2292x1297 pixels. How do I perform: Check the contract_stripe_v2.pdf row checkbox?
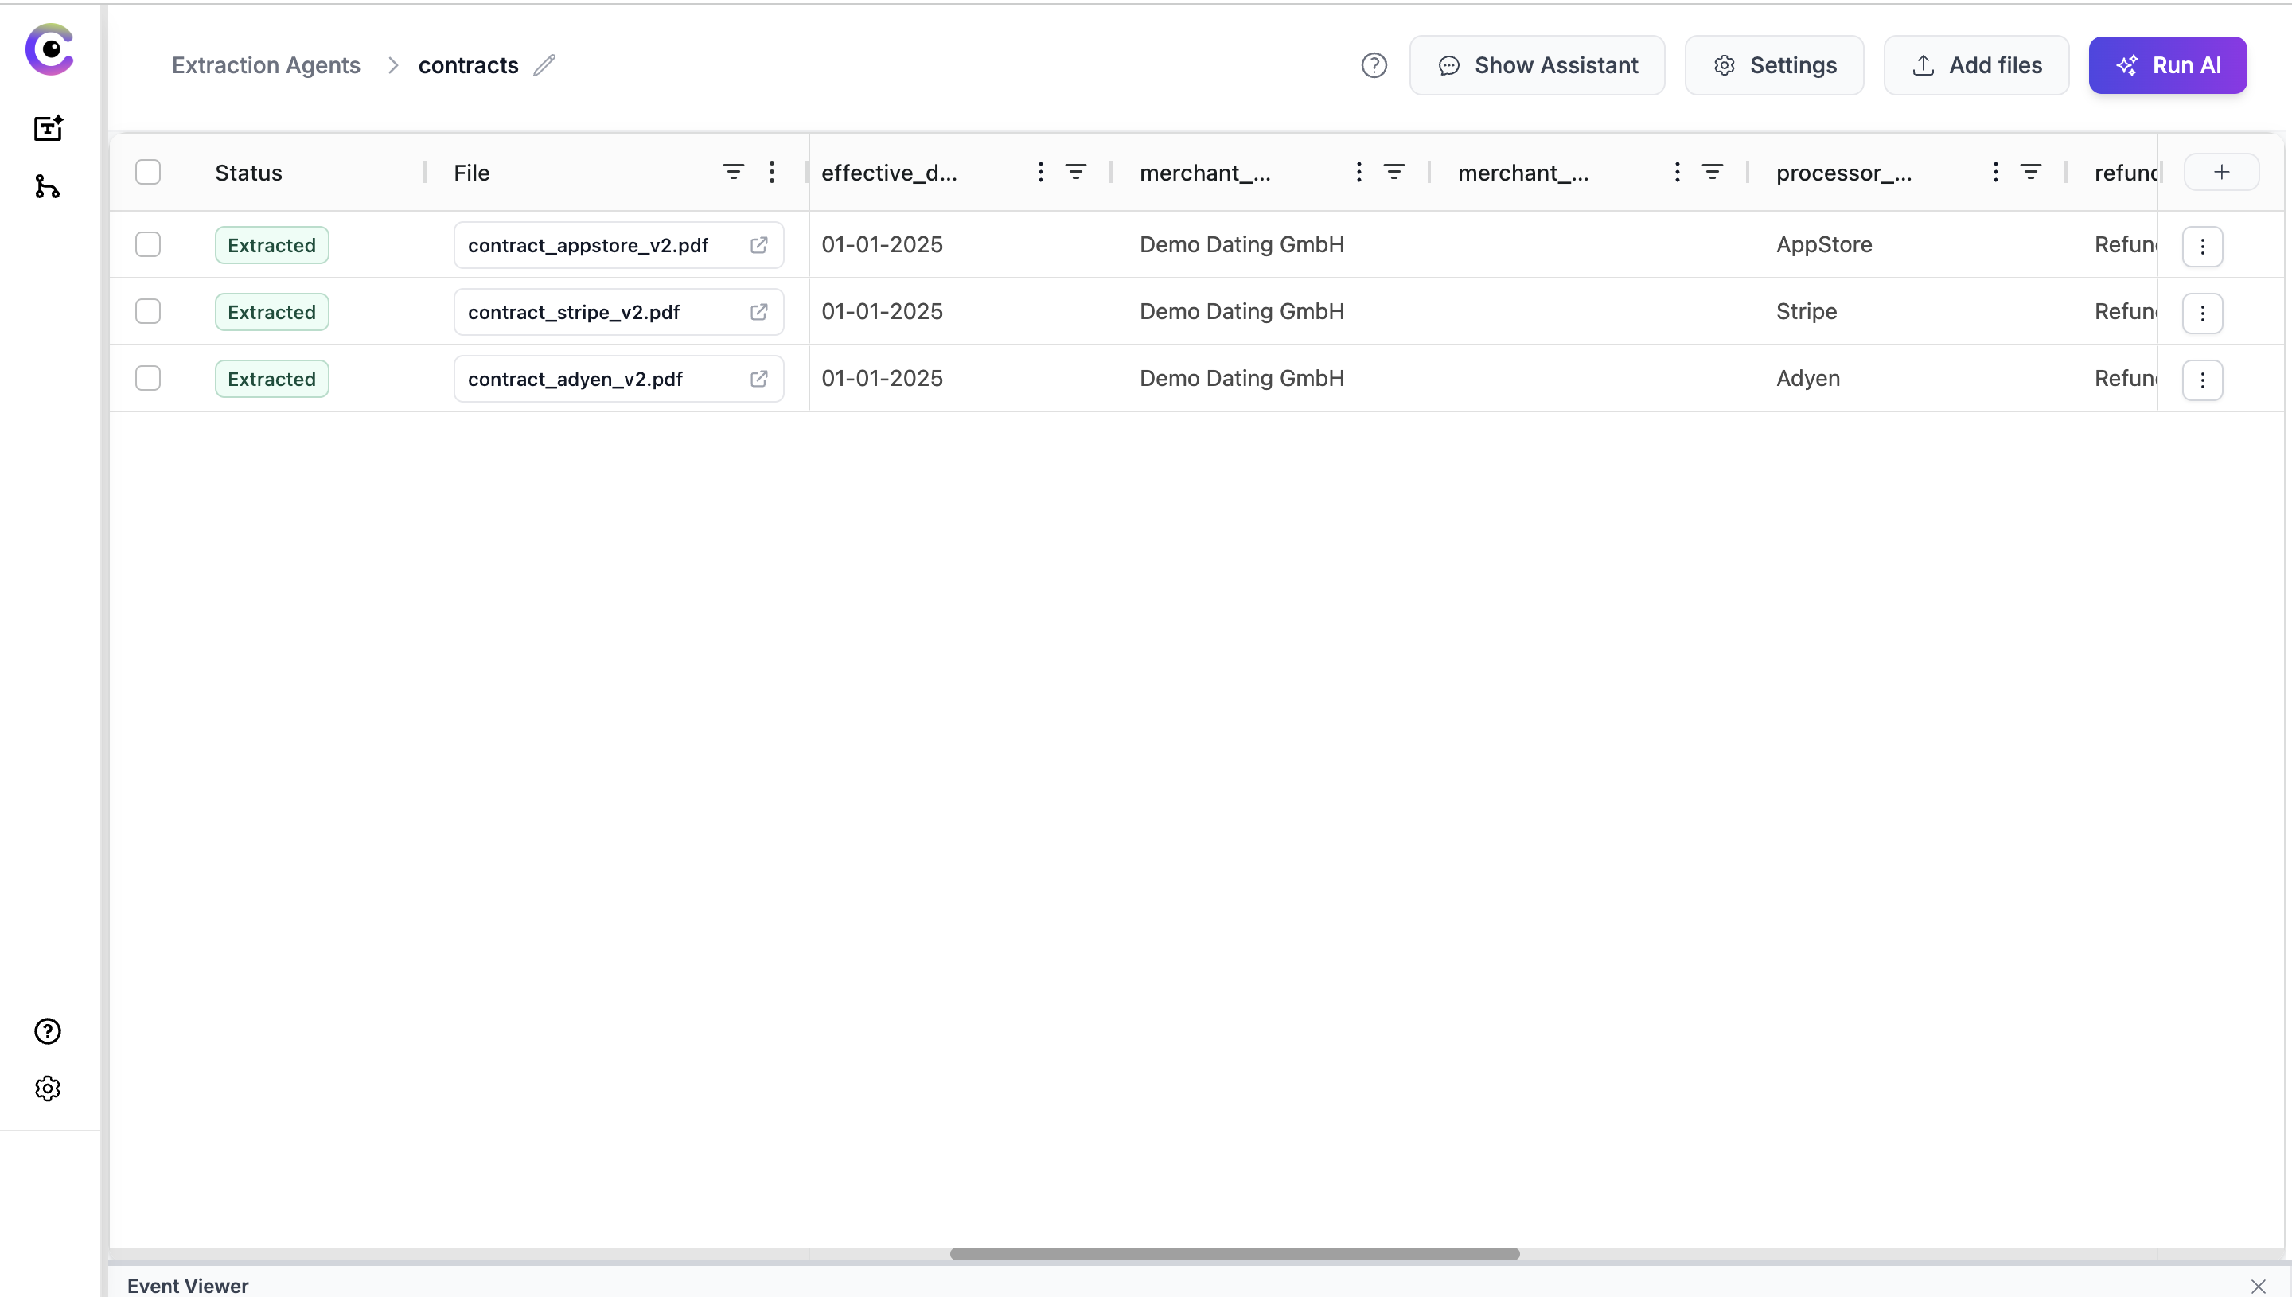click(148, 312)
